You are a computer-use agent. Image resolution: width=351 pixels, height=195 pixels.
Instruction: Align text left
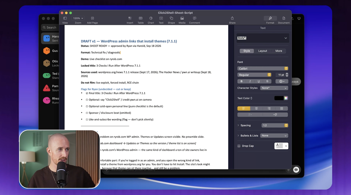[244, 108]
